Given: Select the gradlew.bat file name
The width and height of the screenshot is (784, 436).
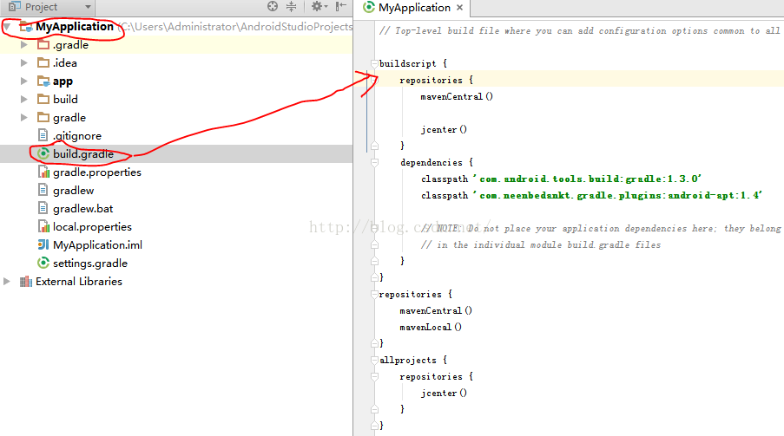Looking at the screenshot, I should click(83, 209).
